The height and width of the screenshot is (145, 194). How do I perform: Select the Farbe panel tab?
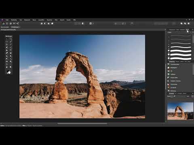(177, 30)
